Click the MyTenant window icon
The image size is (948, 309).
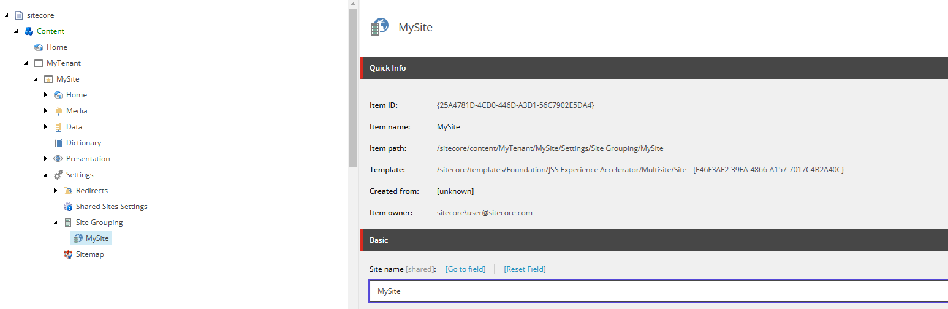point(39,63)
